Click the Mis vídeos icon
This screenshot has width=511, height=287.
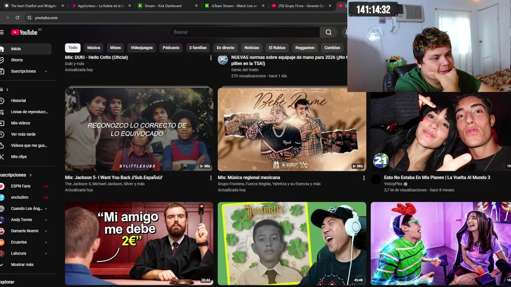2,123
